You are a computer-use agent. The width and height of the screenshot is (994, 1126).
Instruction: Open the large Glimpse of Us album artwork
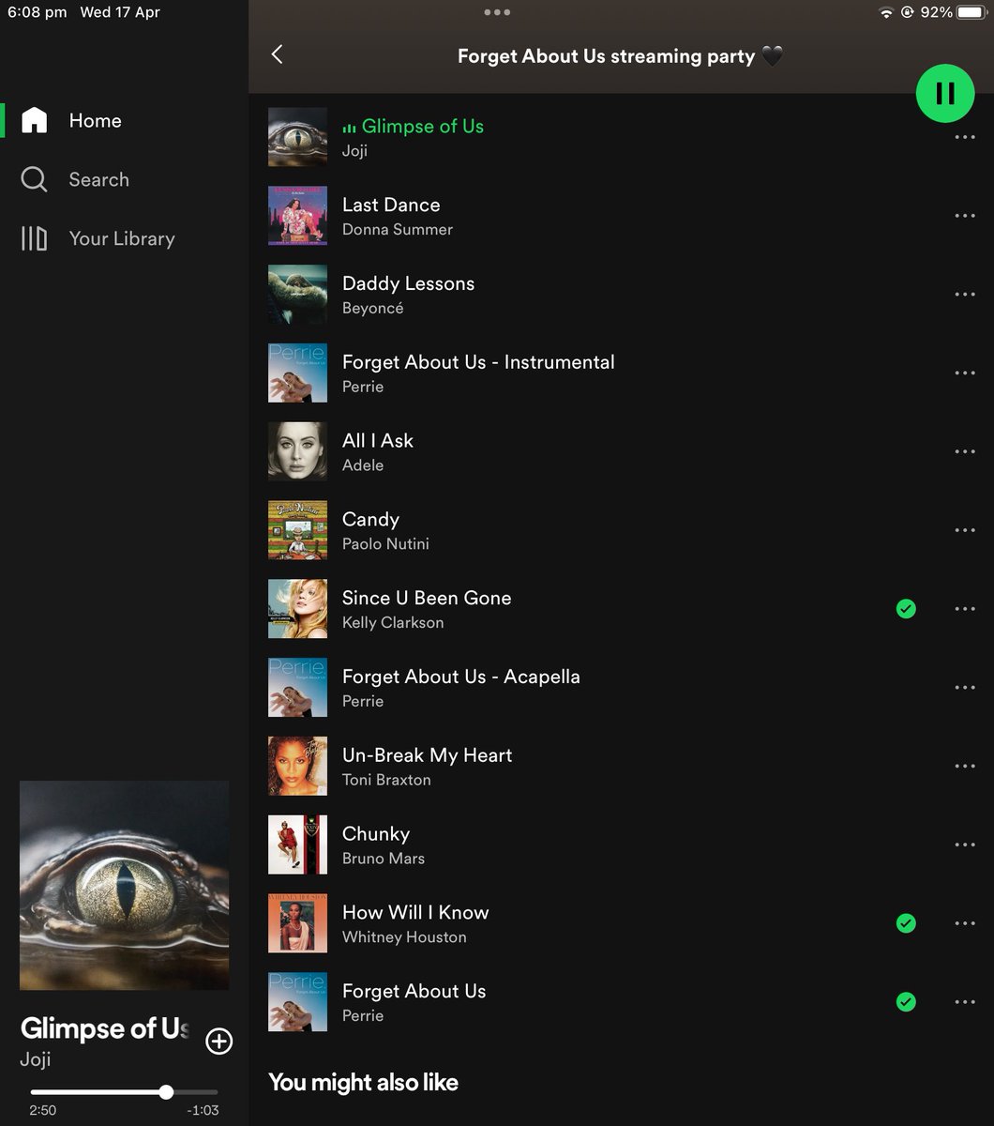(125, 885)
